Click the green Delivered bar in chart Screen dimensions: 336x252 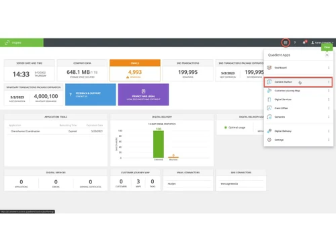[159, 144]
